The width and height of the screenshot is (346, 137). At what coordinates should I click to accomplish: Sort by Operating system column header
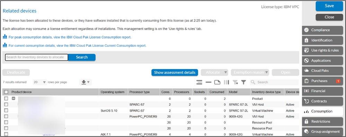[113, 92]
